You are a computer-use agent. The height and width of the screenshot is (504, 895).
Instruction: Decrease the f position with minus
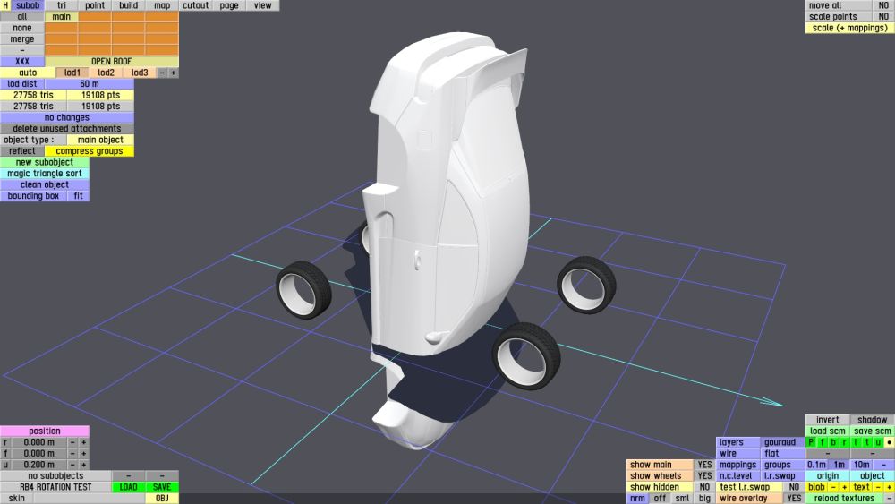pos(72,453)
